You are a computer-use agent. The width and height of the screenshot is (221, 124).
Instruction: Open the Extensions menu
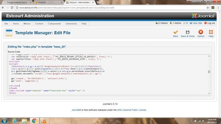(71, 24)
